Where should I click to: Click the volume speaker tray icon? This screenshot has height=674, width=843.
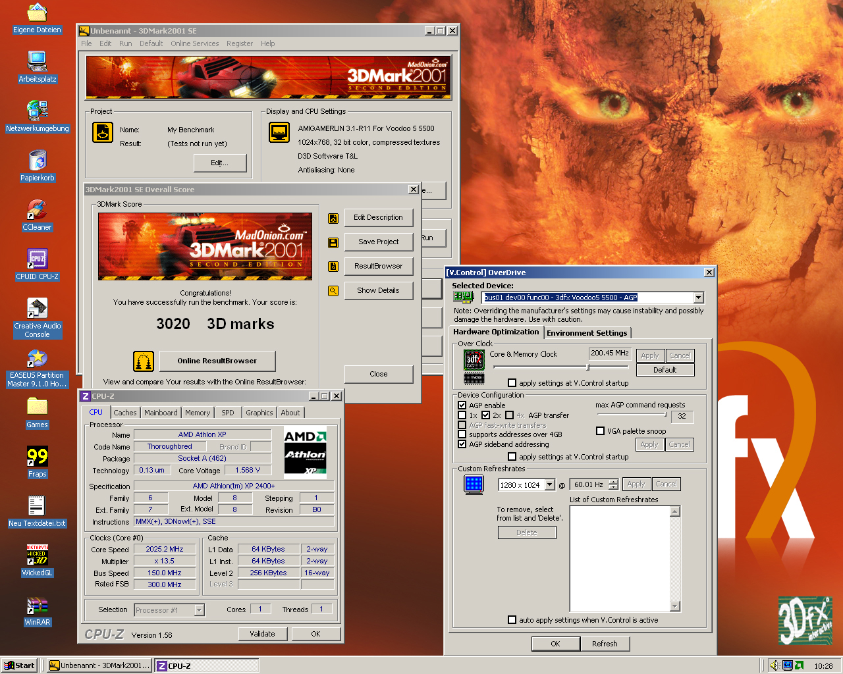775,665
